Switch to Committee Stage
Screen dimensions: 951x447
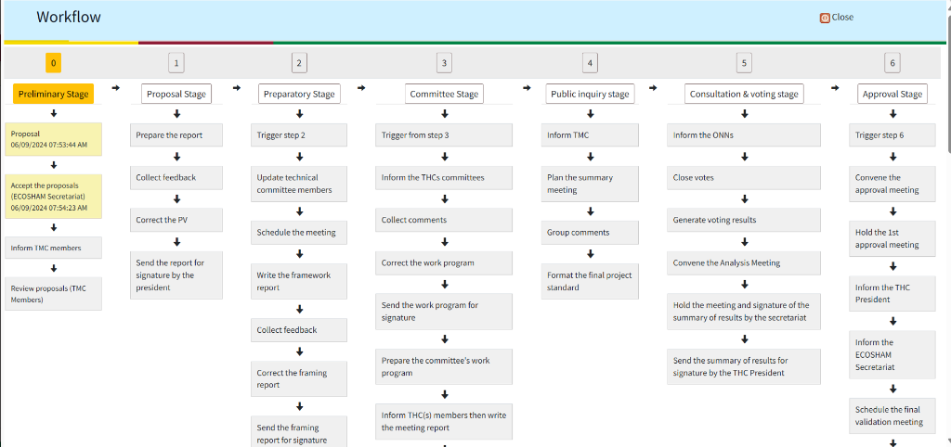point(444,94)
